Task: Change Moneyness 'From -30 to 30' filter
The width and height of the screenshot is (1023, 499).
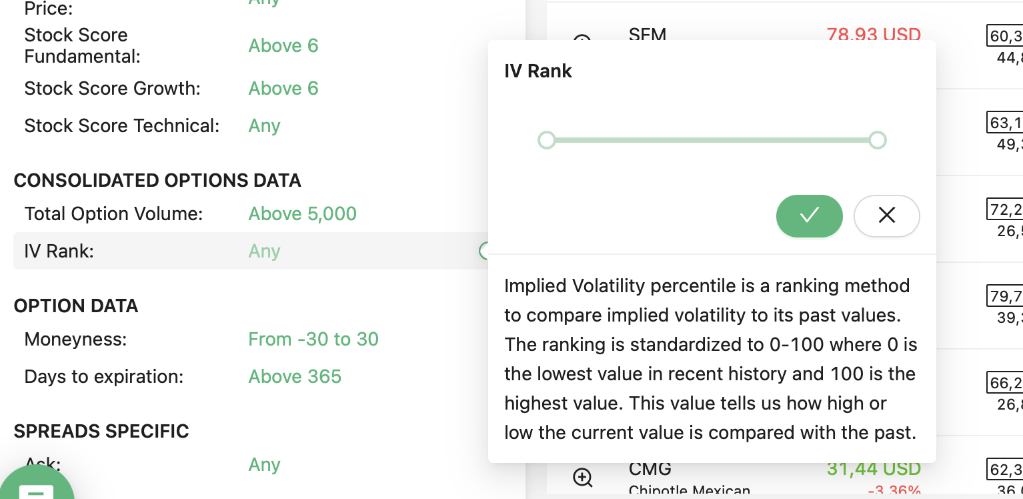Action: point(313,339)
